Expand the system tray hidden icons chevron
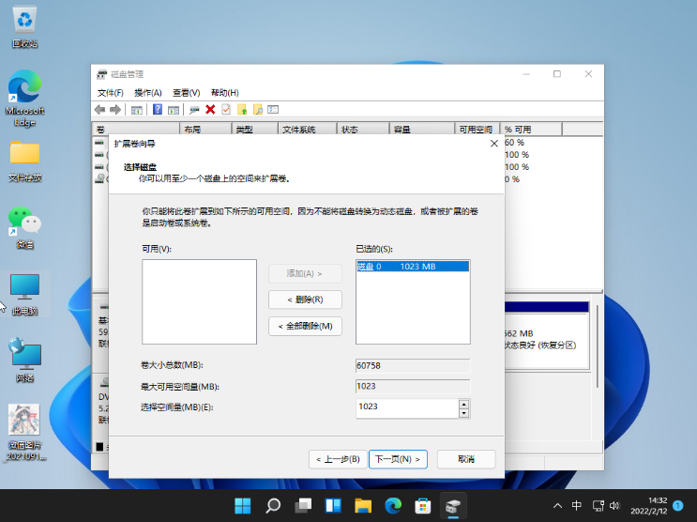Viewport: 697px width, 522px height. 554,506
